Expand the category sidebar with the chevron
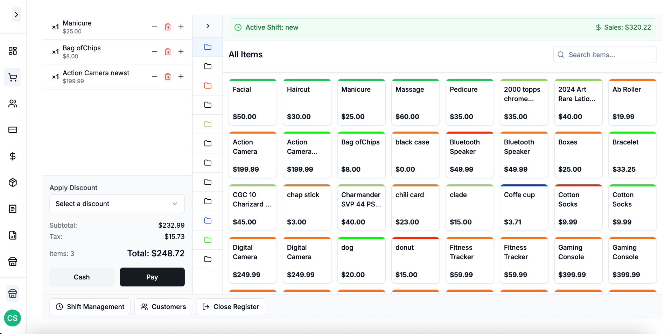This screenshot has height=334, width=672. (x=208, y=26)
